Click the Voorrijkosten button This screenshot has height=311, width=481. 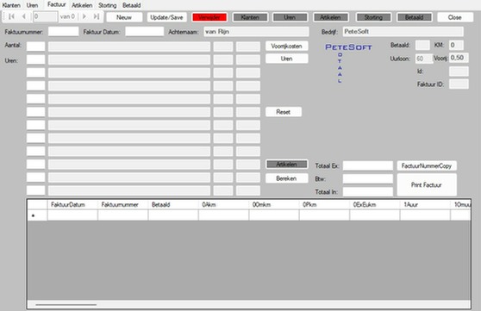tap(286, 46)
